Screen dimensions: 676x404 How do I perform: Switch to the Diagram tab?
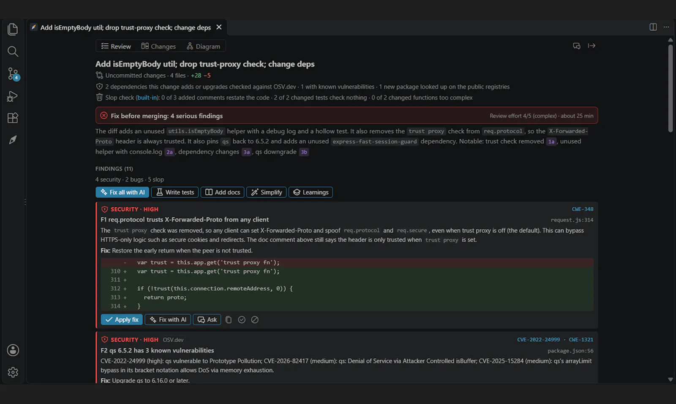tap(204, 46)
